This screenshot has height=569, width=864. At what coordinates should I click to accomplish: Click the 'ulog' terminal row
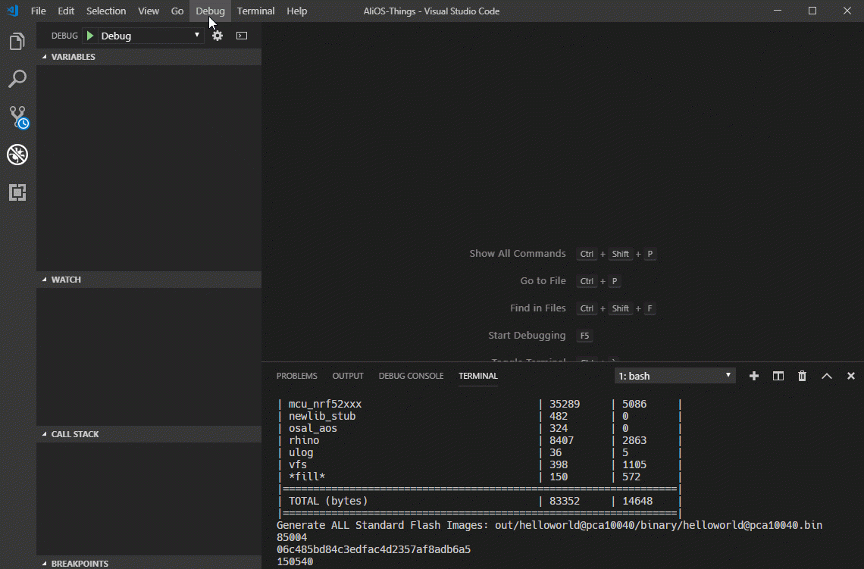click(478, 452)
